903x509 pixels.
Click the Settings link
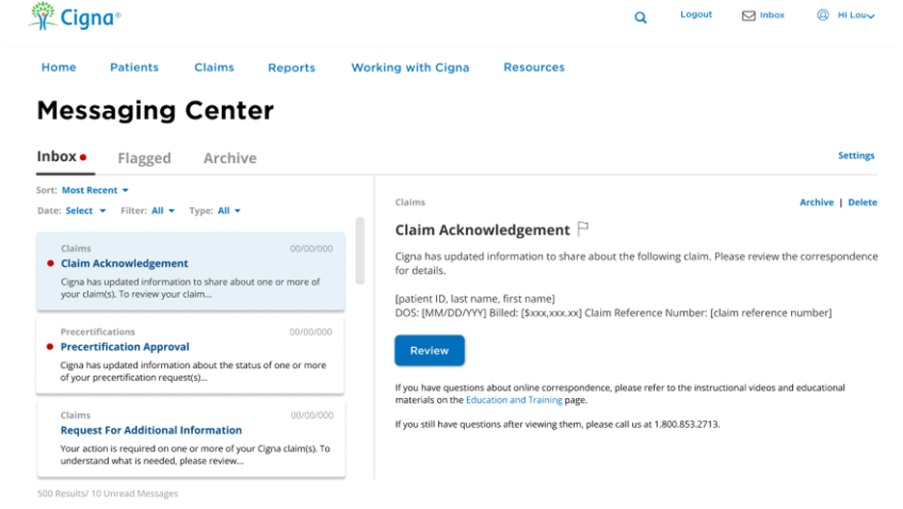pos(856,155)
